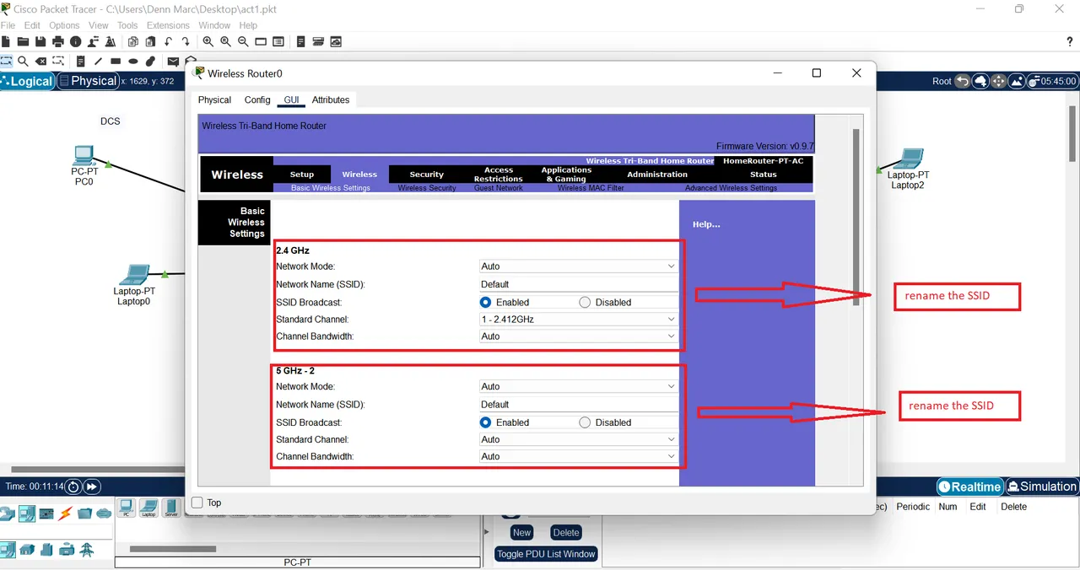Click the Paste icon in toolbar
Image resolution: width=1080 pixels, height=570 pixels.
pos(150,41)
